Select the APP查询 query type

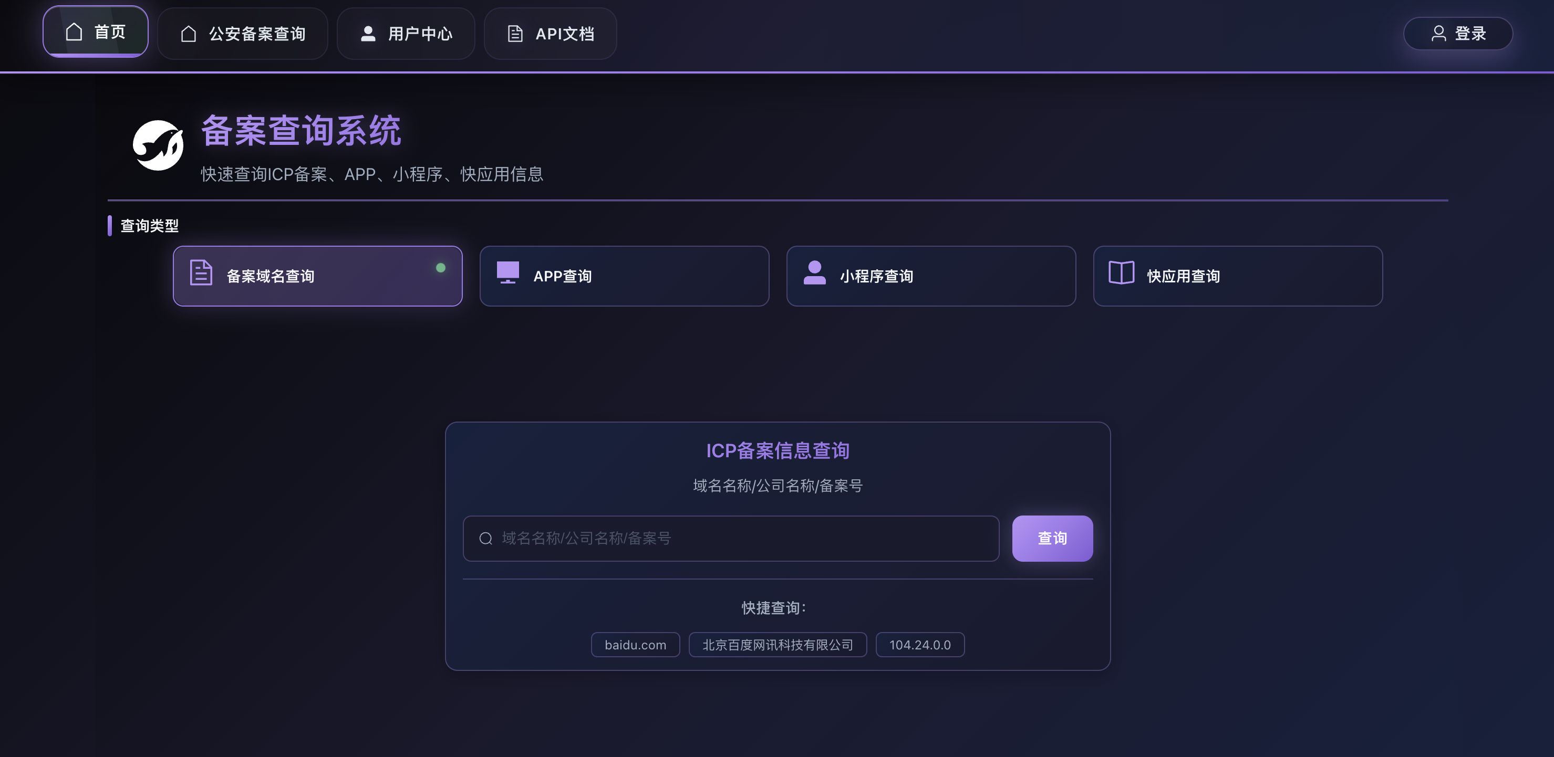[624, 276]
